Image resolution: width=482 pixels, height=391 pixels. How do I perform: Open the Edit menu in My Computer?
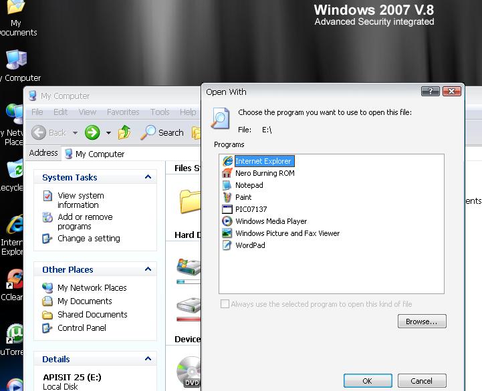click(60, 112)
